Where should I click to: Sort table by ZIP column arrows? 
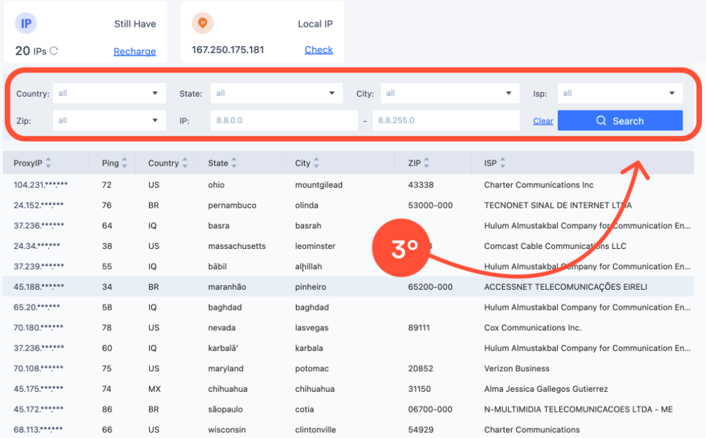click(x=426, y=163)
